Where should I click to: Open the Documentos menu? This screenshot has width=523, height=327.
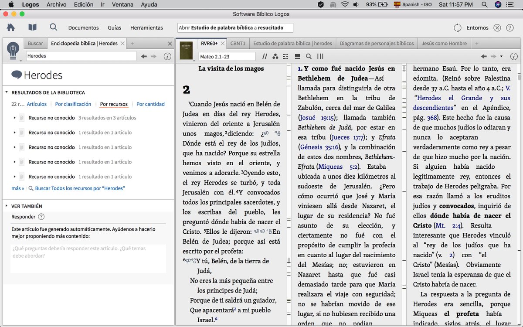point(84,27)
